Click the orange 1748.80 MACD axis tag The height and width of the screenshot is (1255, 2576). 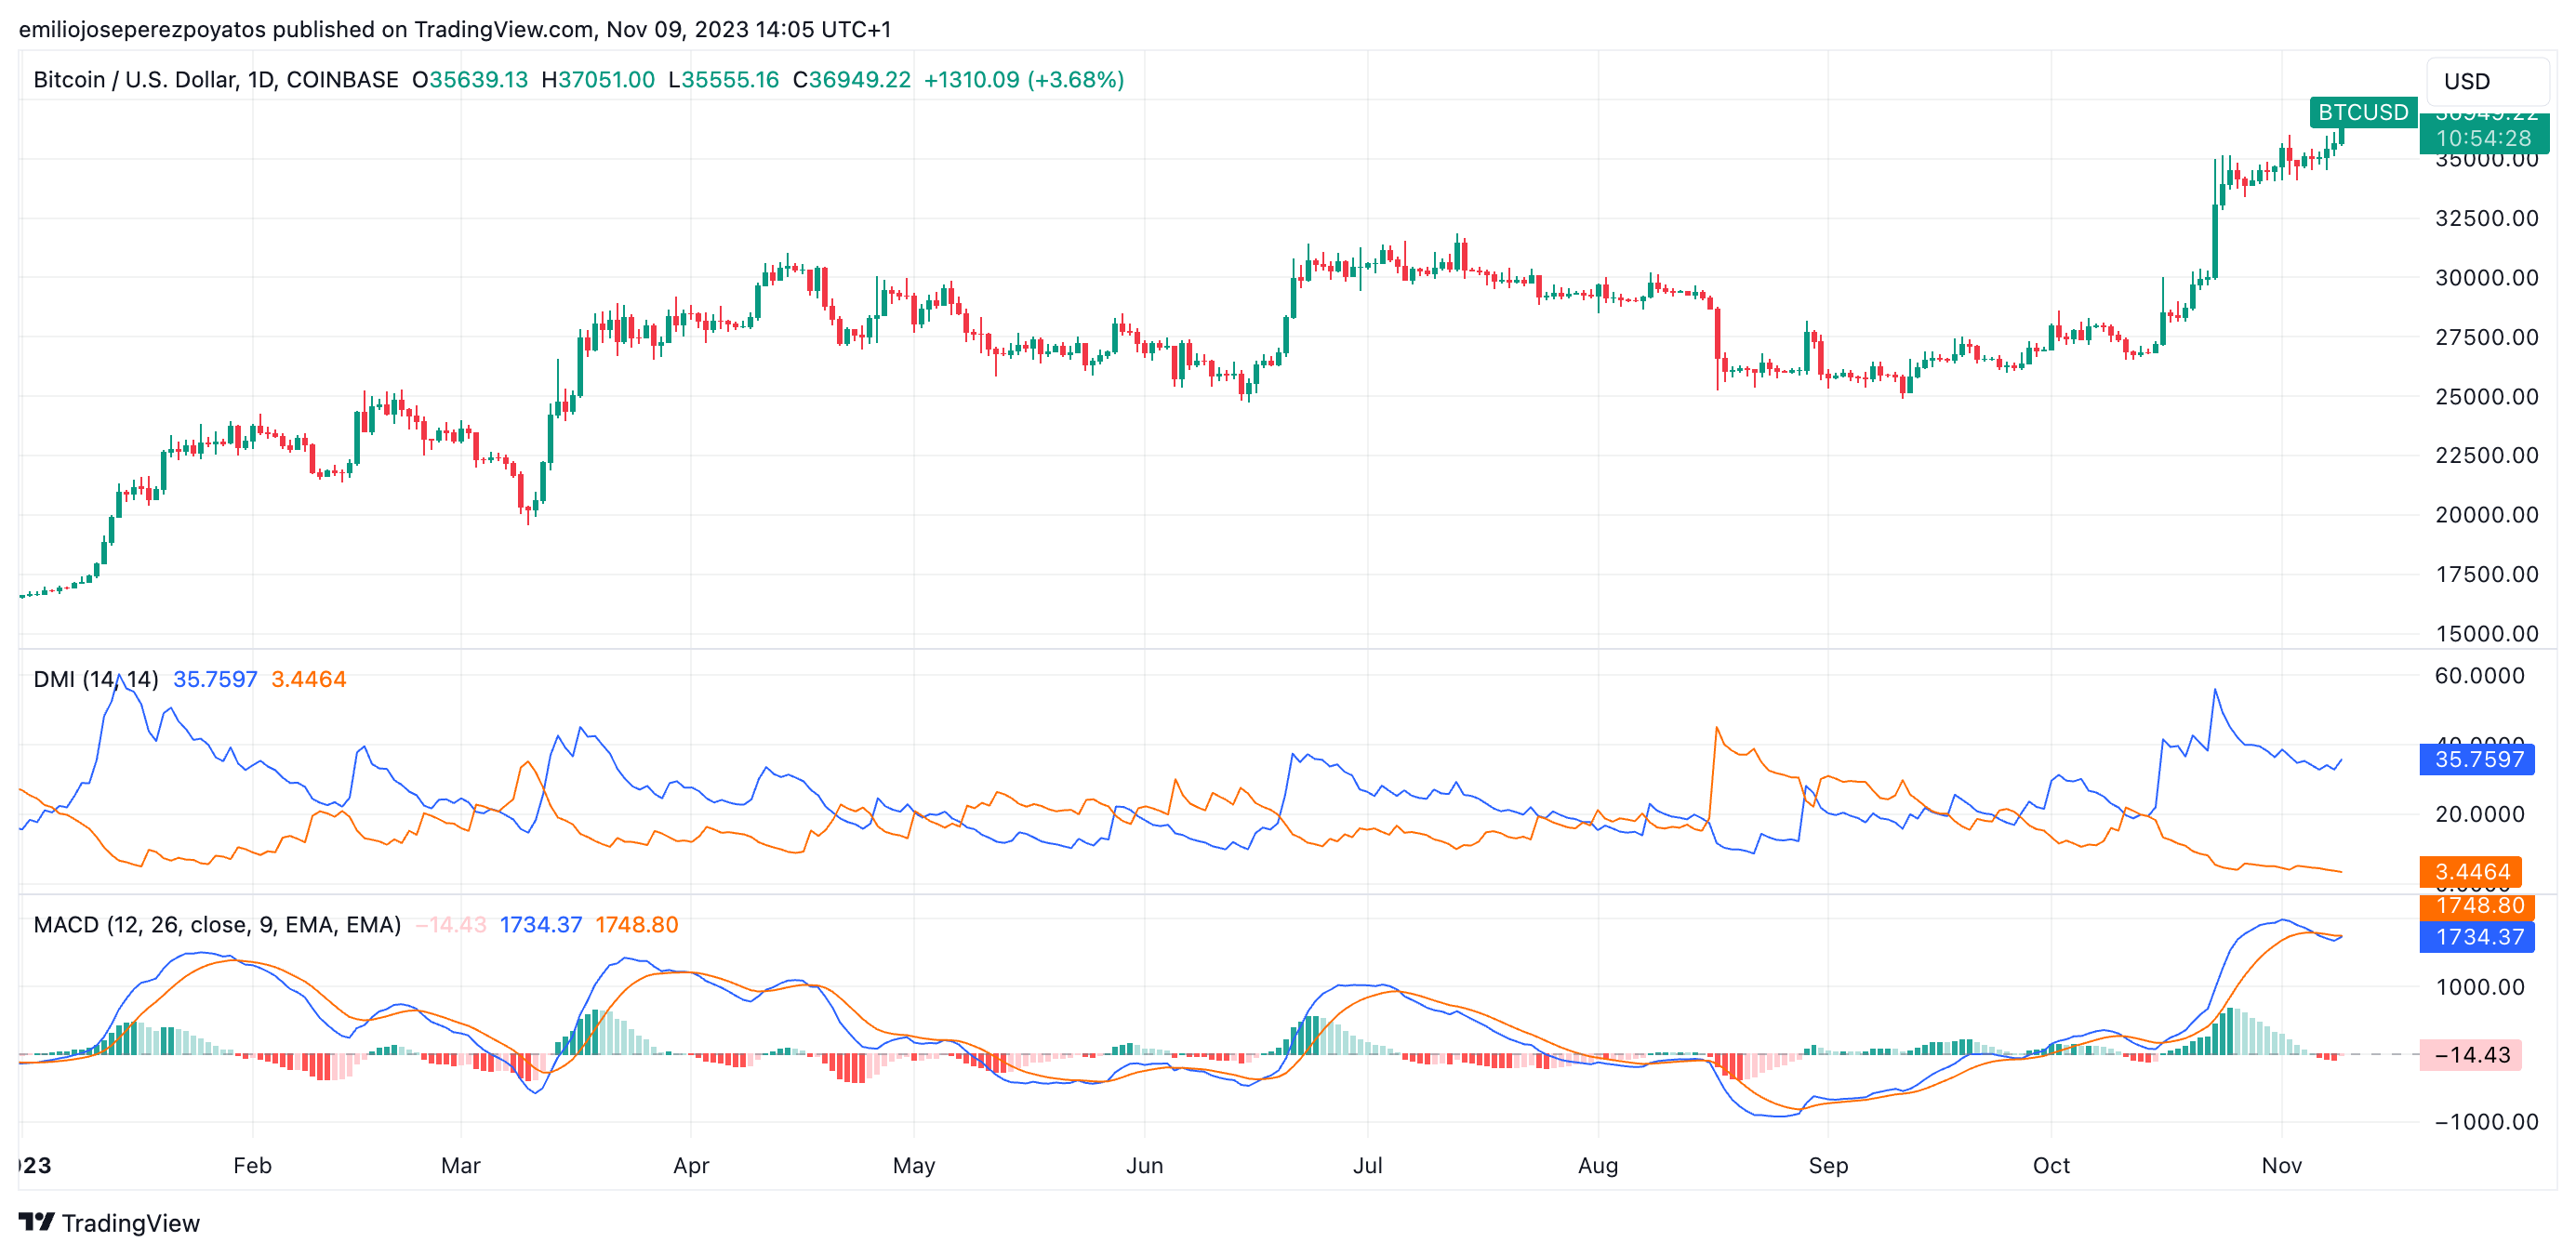point(2478,906)
